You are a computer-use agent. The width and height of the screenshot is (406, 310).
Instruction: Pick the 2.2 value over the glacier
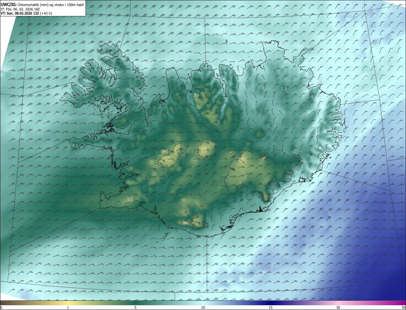[x=165, y=151]
